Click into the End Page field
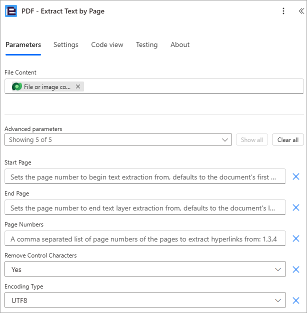The image size is (307, 313). (145, 207)
